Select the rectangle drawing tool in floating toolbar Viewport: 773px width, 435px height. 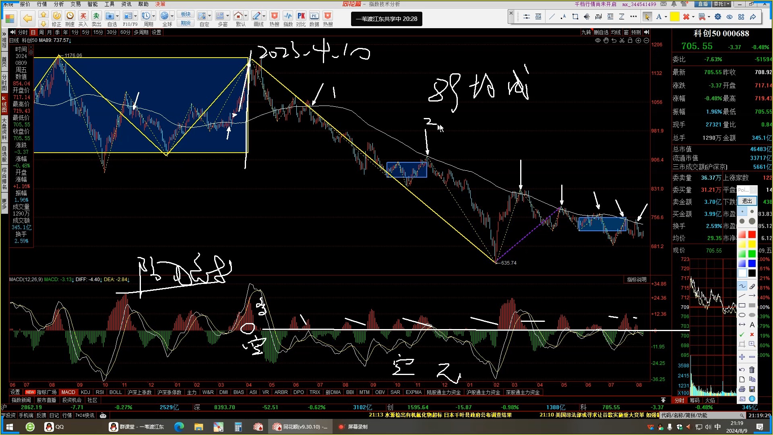575,17
